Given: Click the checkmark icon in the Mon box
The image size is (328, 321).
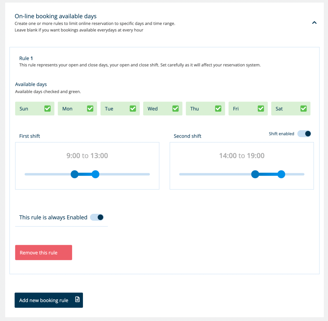Looking at the screenshot, I should (90, 108).
